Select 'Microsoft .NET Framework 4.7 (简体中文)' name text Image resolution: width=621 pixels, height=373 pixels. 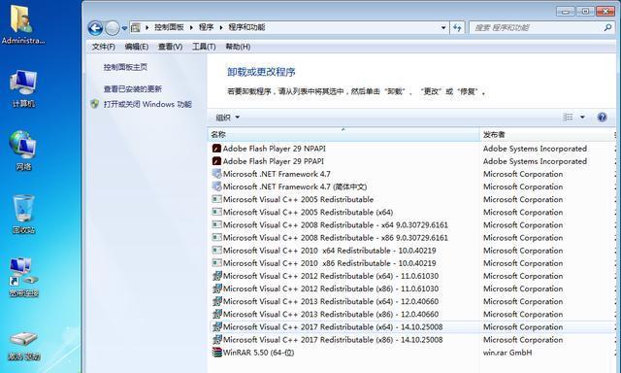click(295, 186)
